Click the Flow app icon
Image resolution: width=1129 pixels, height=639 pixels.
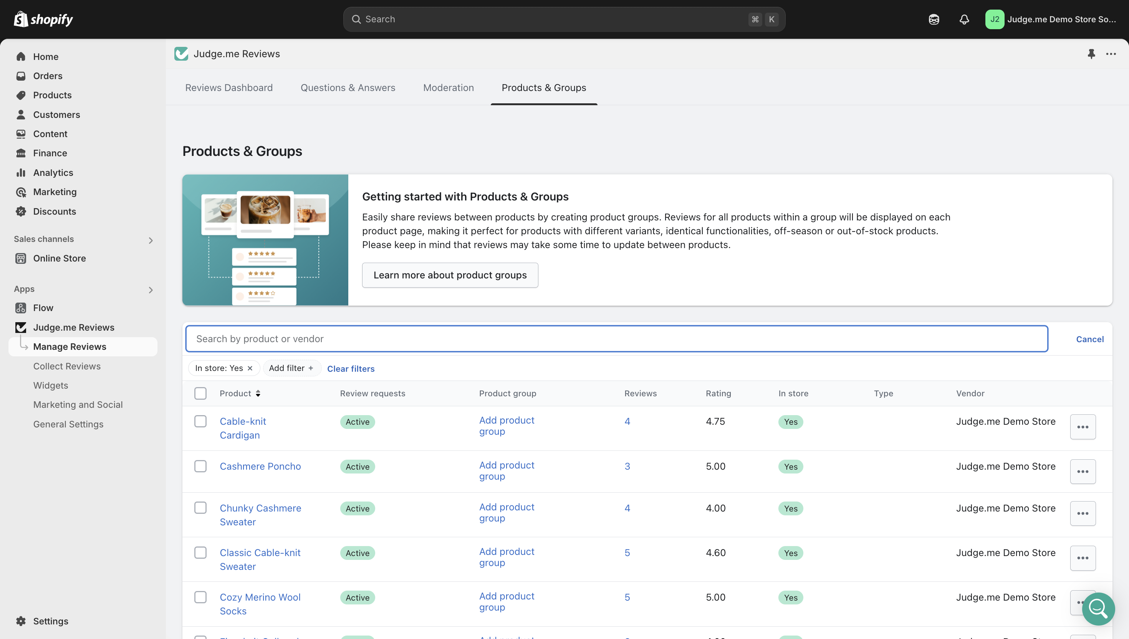click(x=21, y=308)
